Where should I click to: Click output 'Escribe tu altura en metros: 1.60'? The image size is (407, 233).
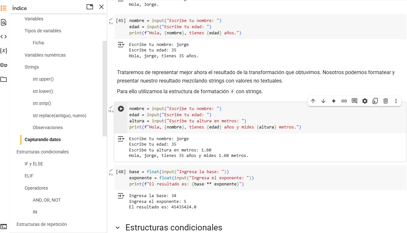pos(170,150)
